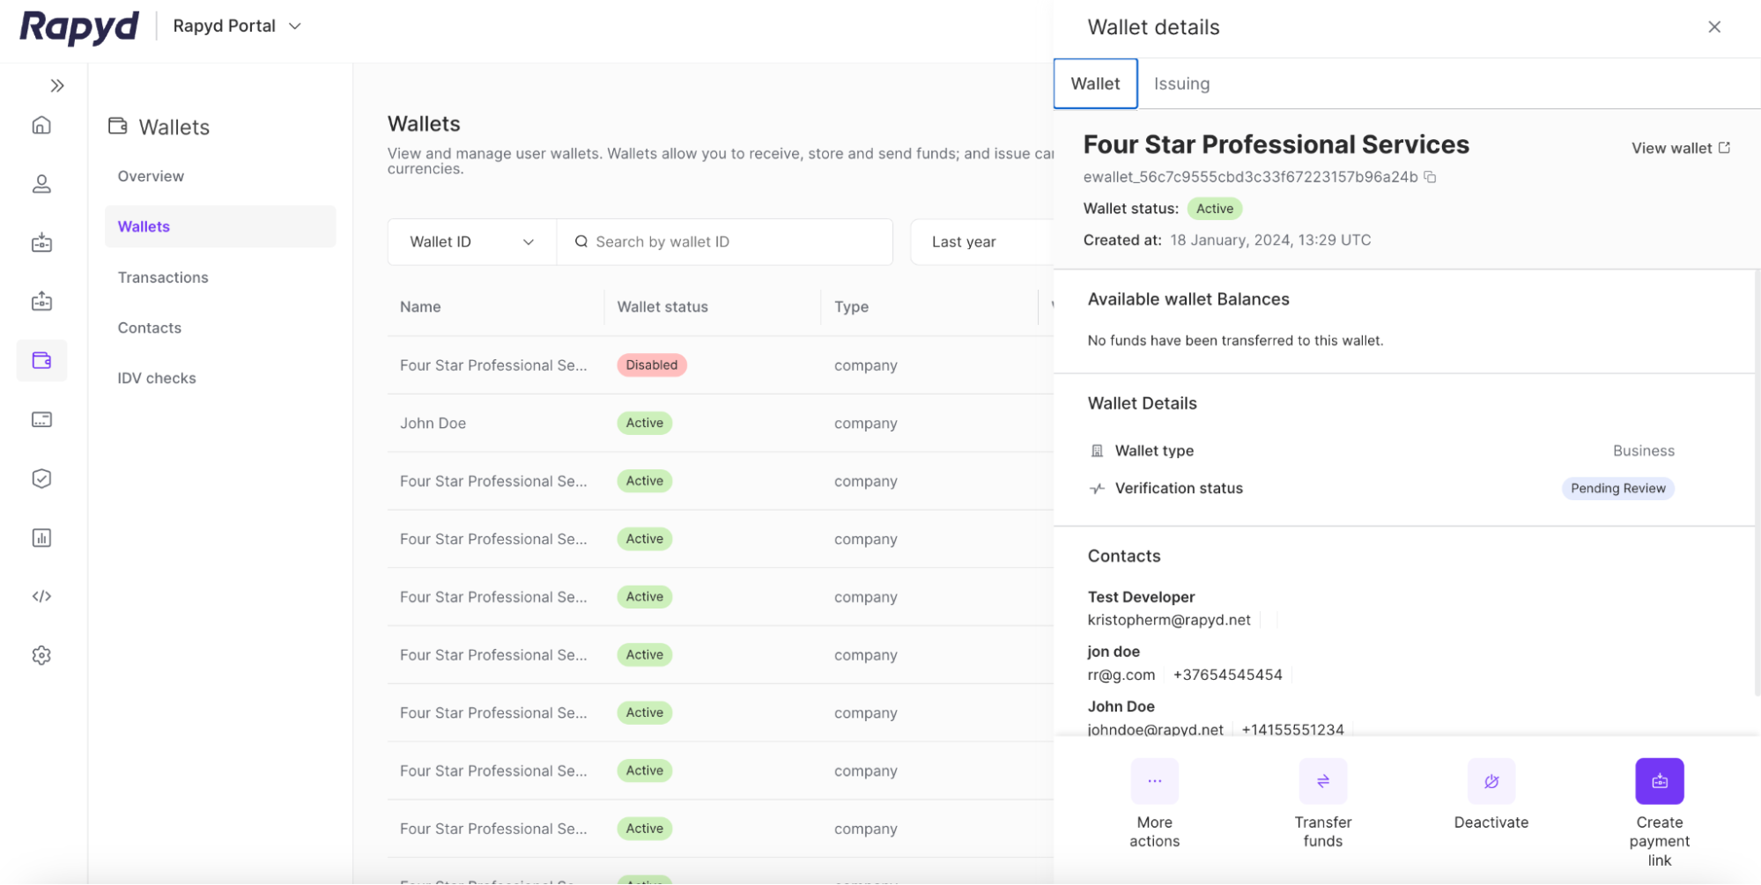Viewport: 1761px width, 885px height.
Task: Open the Developers code icon in sidebar
Action: point(41,596)
